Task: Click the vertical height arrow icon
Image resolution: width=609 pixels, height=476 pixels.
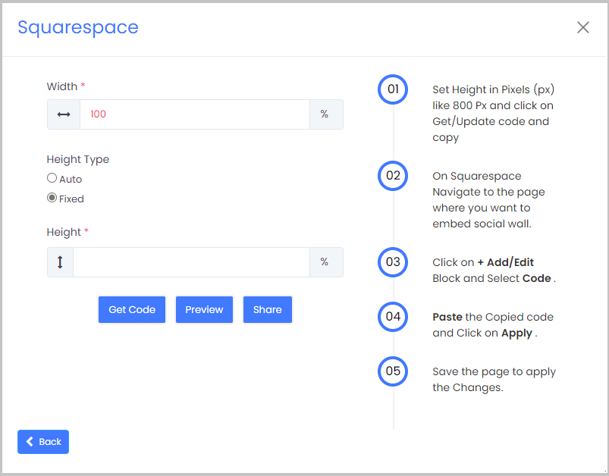Action: click(x=60, y=262)
